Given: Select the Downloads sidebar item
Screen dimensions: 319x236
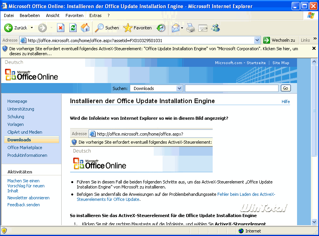Looking at the screenshot, I should pyautogui.click(x=32, y=140).
